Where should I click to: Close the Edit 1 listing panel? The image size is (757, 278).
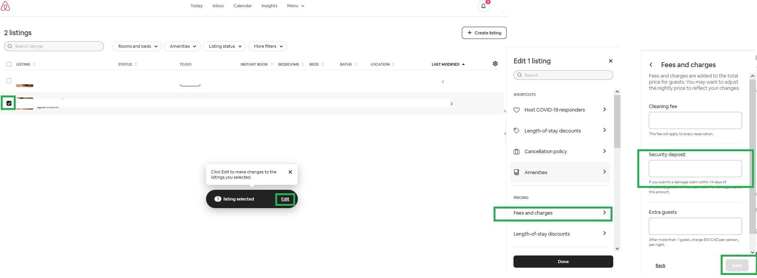click(x=611, y=61)
